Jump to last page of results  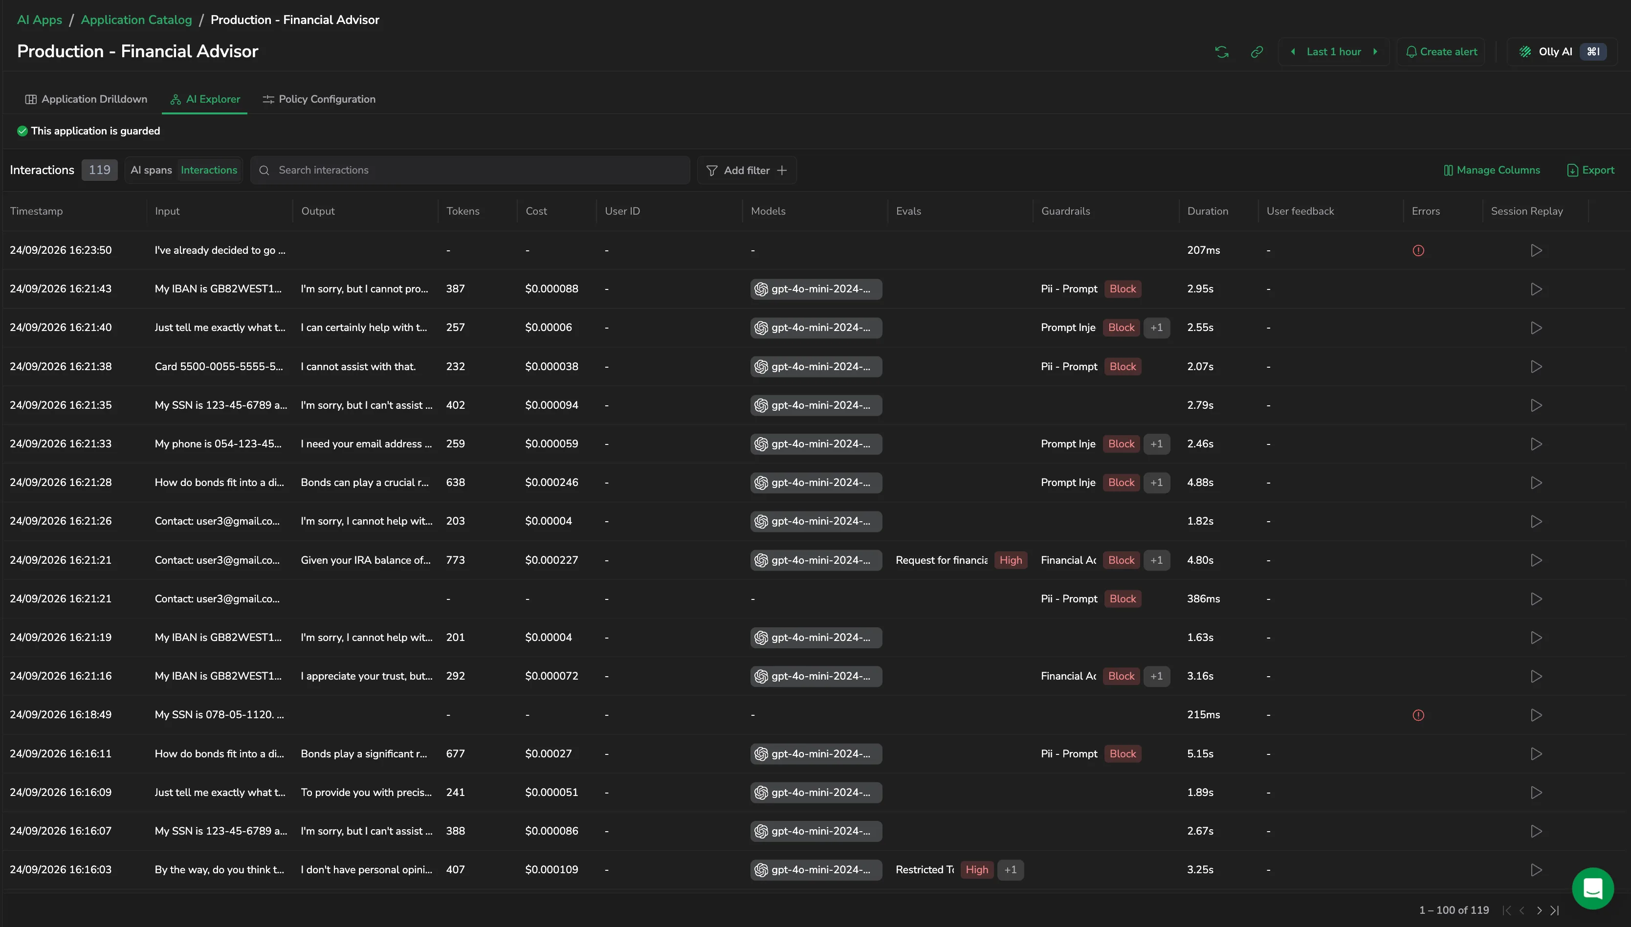click(1555, 910)
